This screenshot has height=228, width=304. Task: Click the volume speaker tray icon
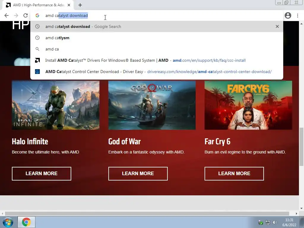tap(275, 223)
